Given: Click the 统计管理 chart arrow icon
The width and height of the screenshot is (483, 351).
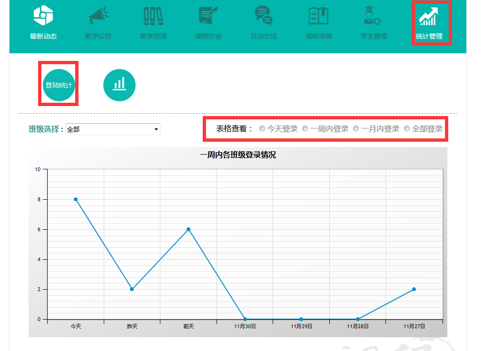Looking at the screenshot, I should 428,17.
